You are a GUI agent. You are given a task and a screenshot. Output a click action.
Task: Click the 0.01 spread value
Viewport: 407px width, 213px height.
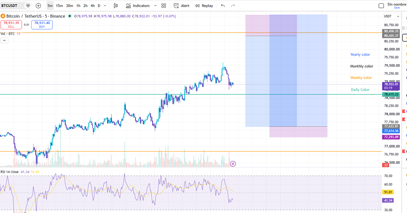(x=26, y=25)
